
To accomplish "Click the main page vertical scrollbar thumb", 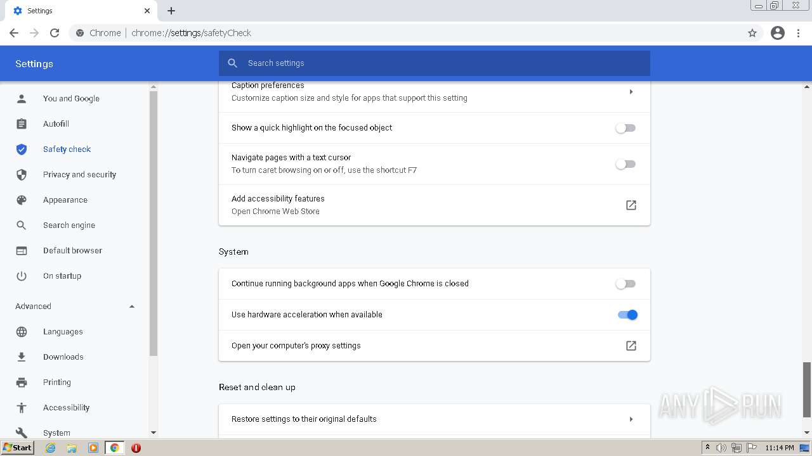I will pos(807,389).
